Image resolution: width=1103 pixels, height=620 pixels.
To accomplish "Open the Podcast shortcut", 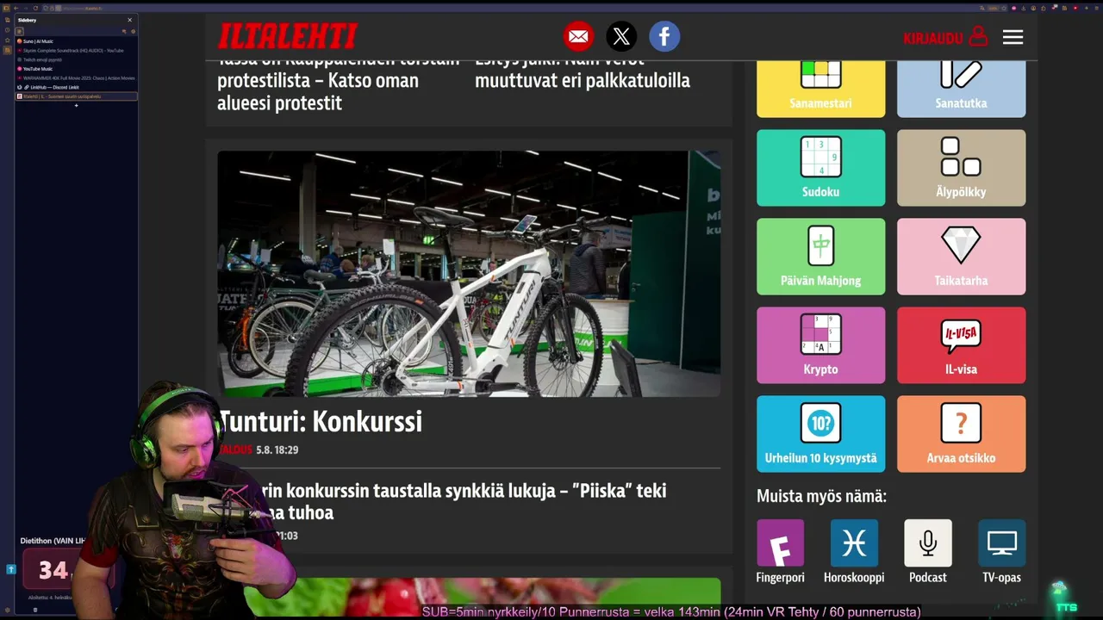I will tap(928, 551).
